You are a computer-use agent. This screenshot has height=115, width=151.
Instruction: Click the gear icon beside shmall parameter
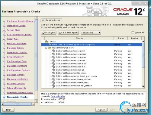point(53,70)
